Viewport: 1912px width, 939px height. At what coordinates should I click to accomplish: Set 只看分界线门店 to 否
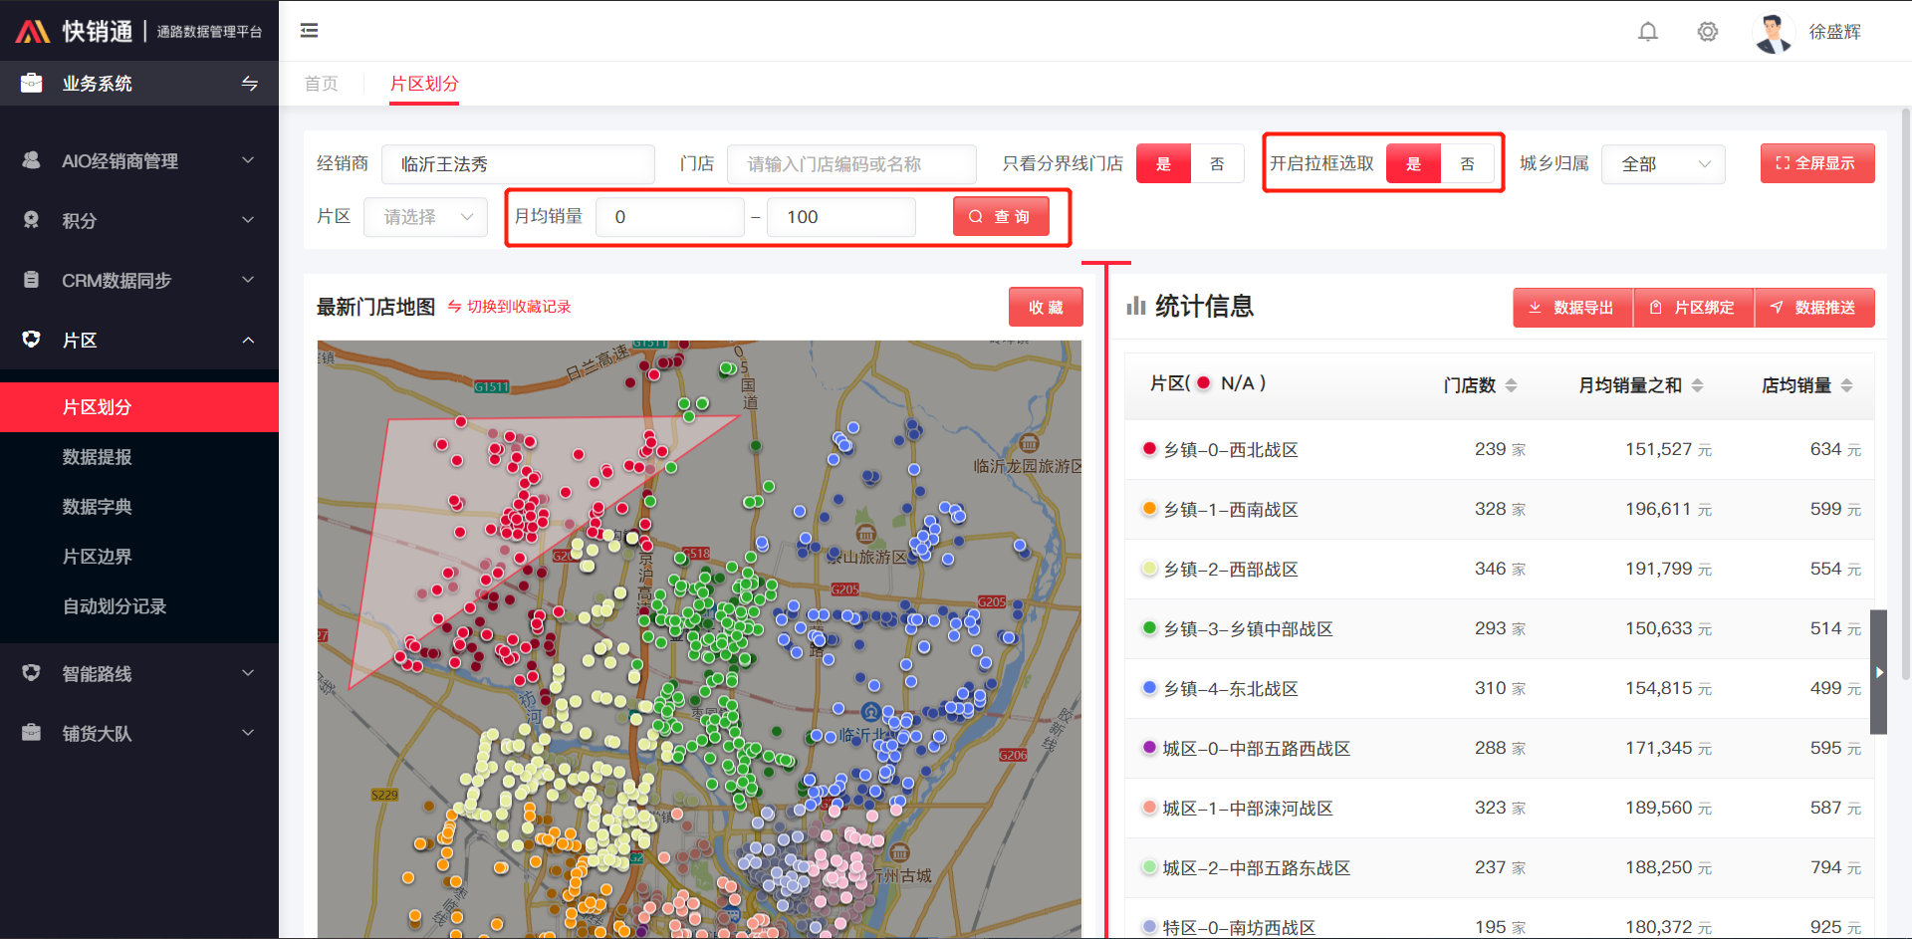pos(1217,164)
